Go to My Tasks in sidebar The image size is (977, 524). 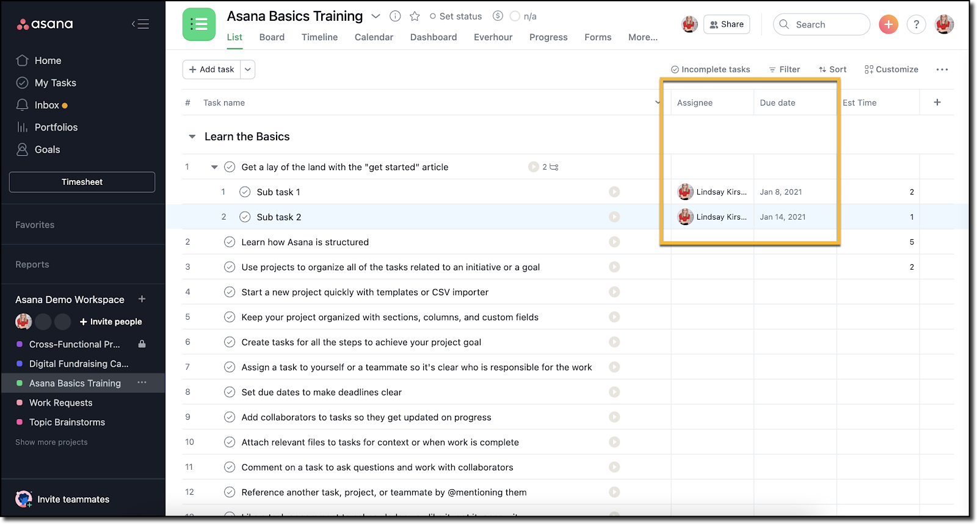[x=55, y=83]
